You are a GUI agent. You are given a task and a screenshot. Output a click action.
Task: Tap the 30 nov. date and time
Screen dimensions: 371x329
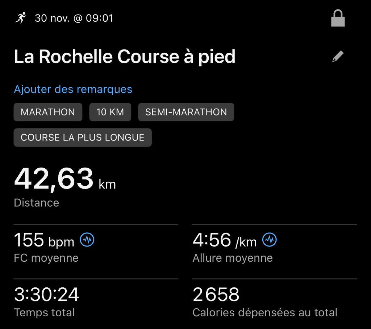pos(74,18)
